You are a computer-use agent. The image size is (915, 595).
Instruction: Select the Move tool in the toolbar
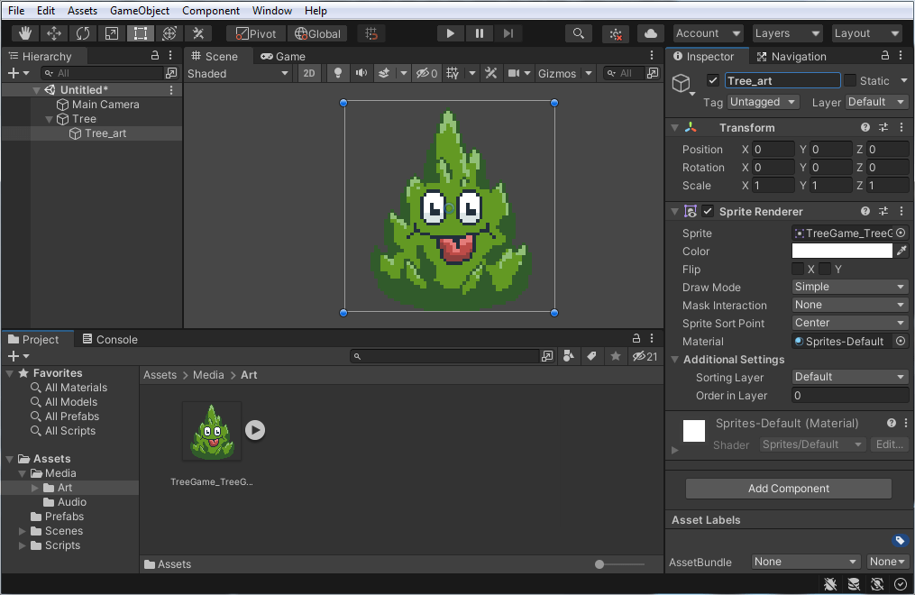[x=54, y=33]
